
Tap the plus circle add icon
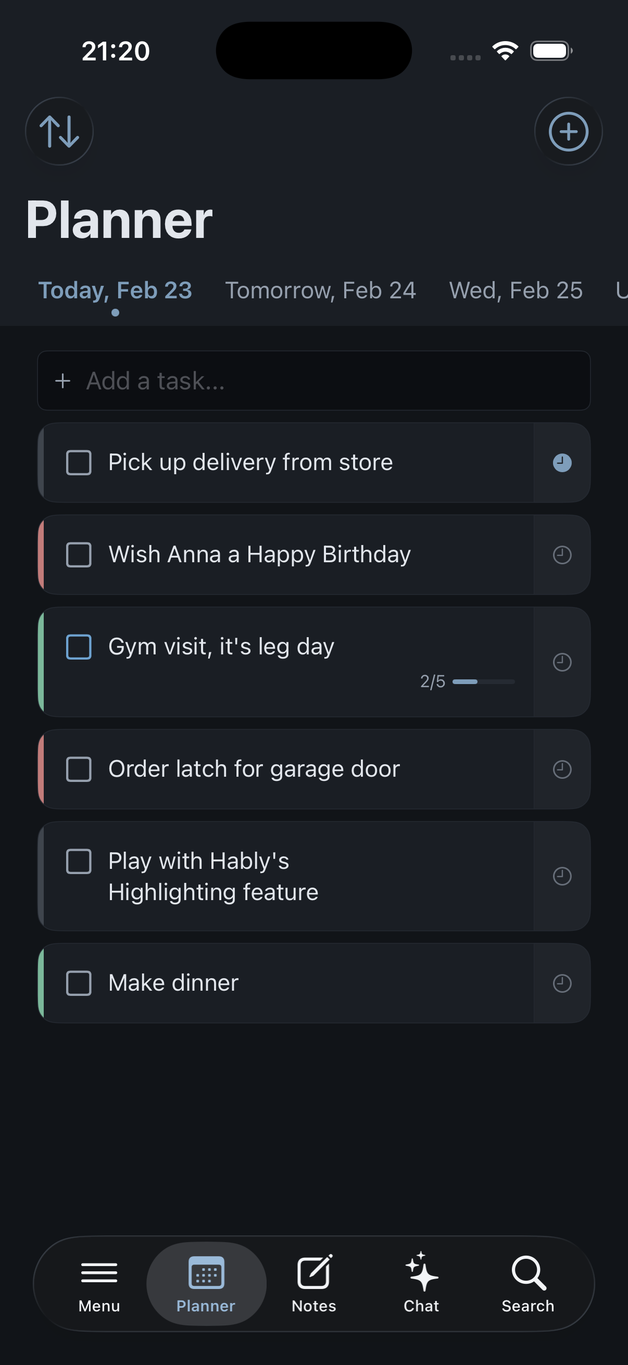(568, 131)
